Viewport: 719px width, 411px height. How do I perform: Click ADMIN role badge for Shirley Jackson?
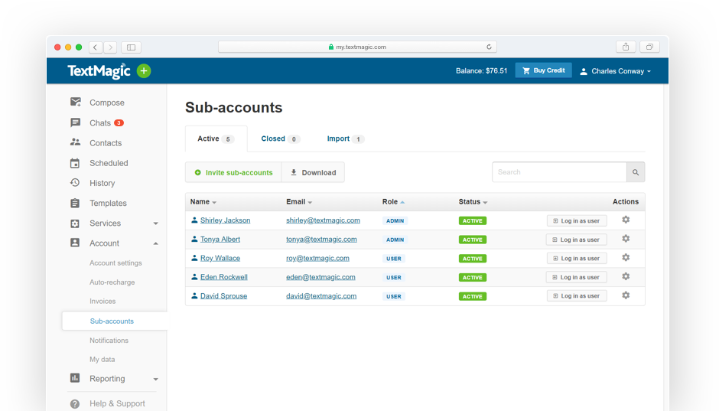[395, 220]
